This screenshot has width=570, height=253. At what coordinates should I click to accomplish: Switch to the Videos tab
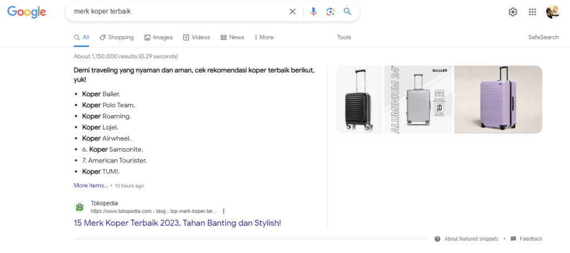196,37
